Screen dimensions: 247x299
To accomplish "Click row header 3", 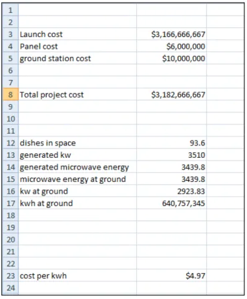I will click(x=11, y=34).
